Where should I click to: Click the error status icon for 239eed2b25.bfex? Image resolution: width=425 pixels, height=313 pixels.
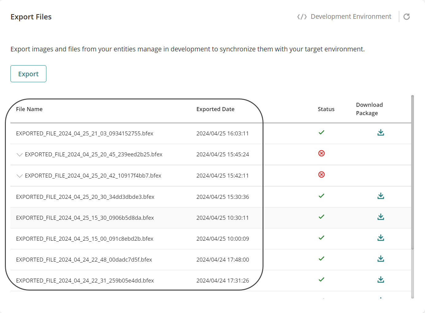tap(322, 153)
